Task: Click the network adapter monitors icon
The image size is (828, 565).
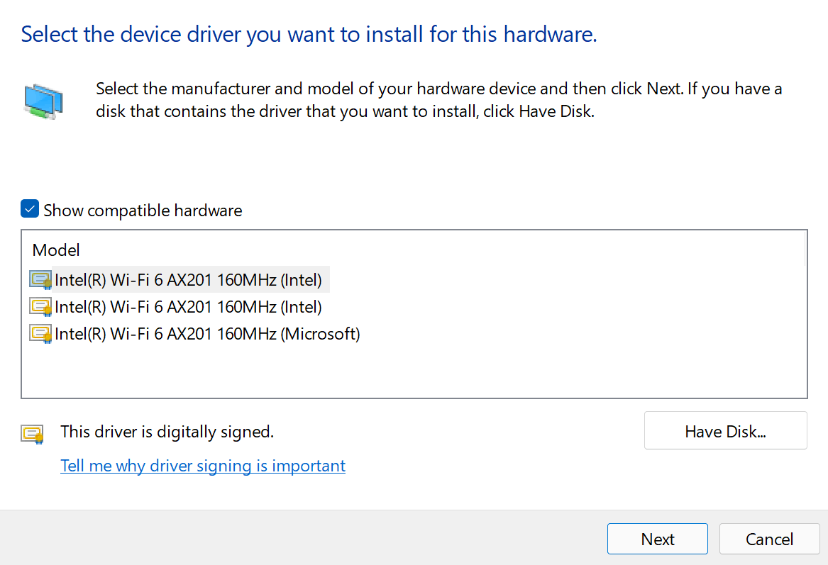Action: coord(43,101)
